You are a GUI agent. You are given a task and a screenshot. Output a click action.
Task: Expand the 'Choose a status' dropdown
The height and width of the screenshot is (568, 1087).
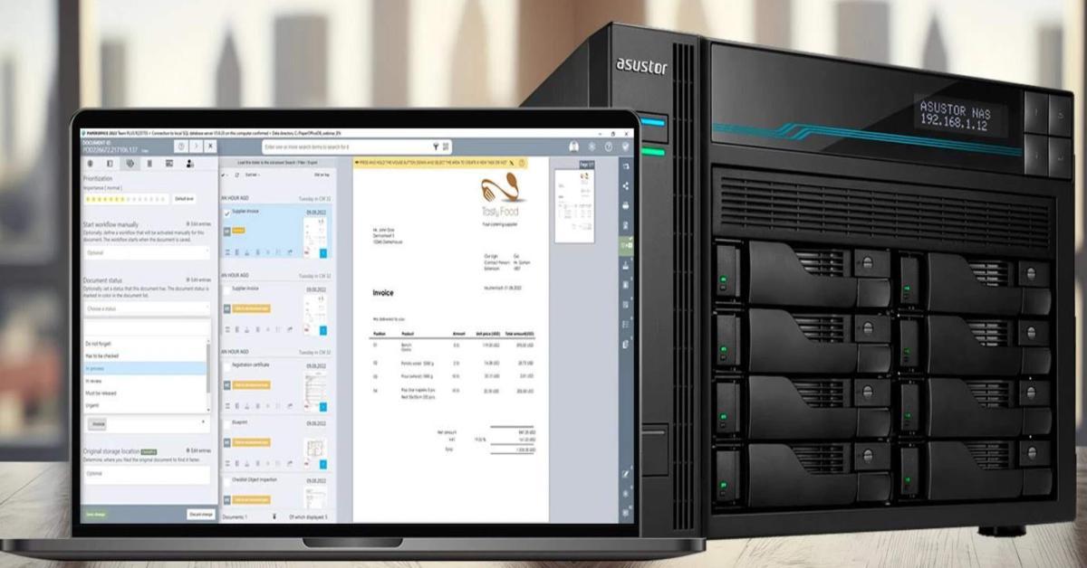coord(147,308)
